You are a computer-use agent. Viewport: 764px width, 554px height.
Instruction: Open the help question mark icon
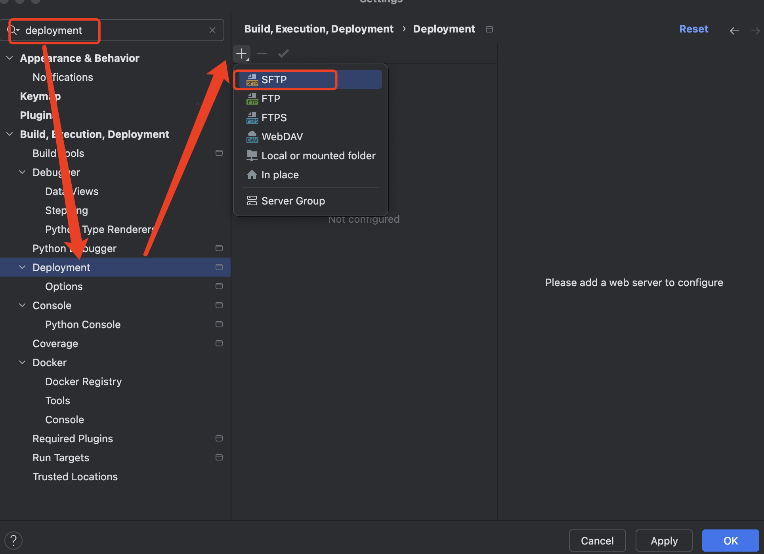tap(13, 540)
